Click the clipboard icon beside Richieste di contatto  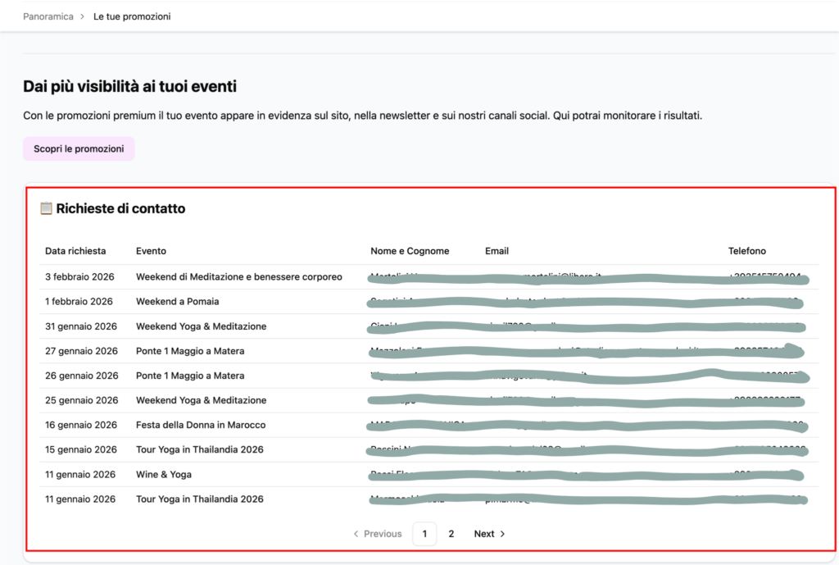(x=47, y=208)
